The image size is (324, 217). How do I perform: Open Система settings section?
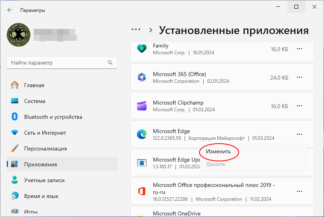pos(62,101)
